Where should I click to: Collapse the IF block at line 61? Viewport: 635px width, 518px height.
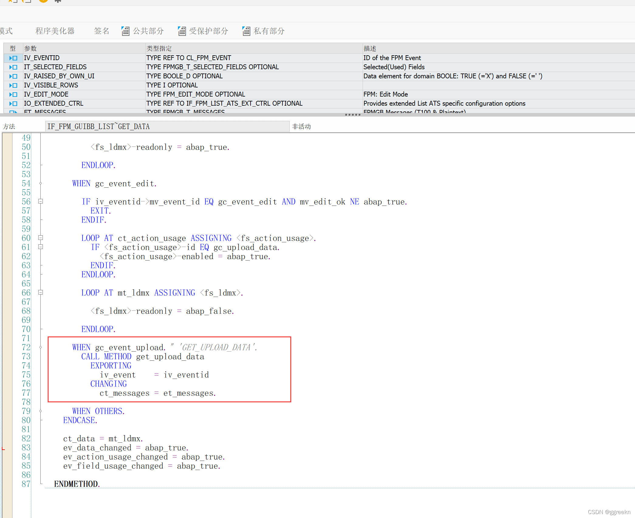point(40,247)
